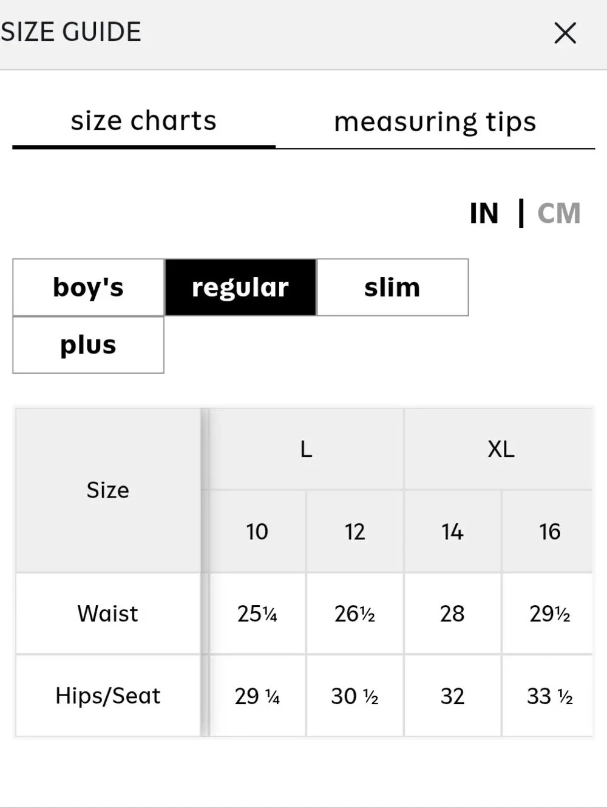Select size 12 column
This screenshot has height=808, width=607.
click(x=355, y=532)
